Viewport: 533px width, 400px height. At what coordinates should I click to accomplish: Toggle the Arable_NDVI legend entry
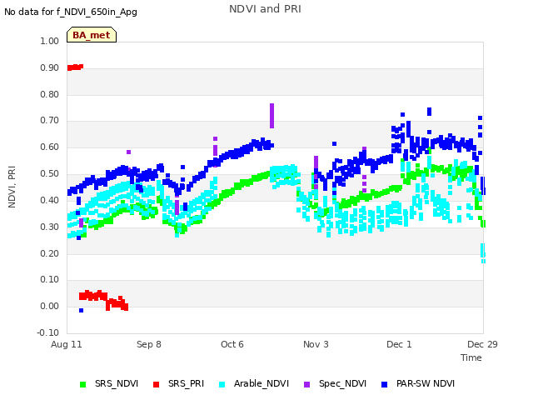point(254,383)
